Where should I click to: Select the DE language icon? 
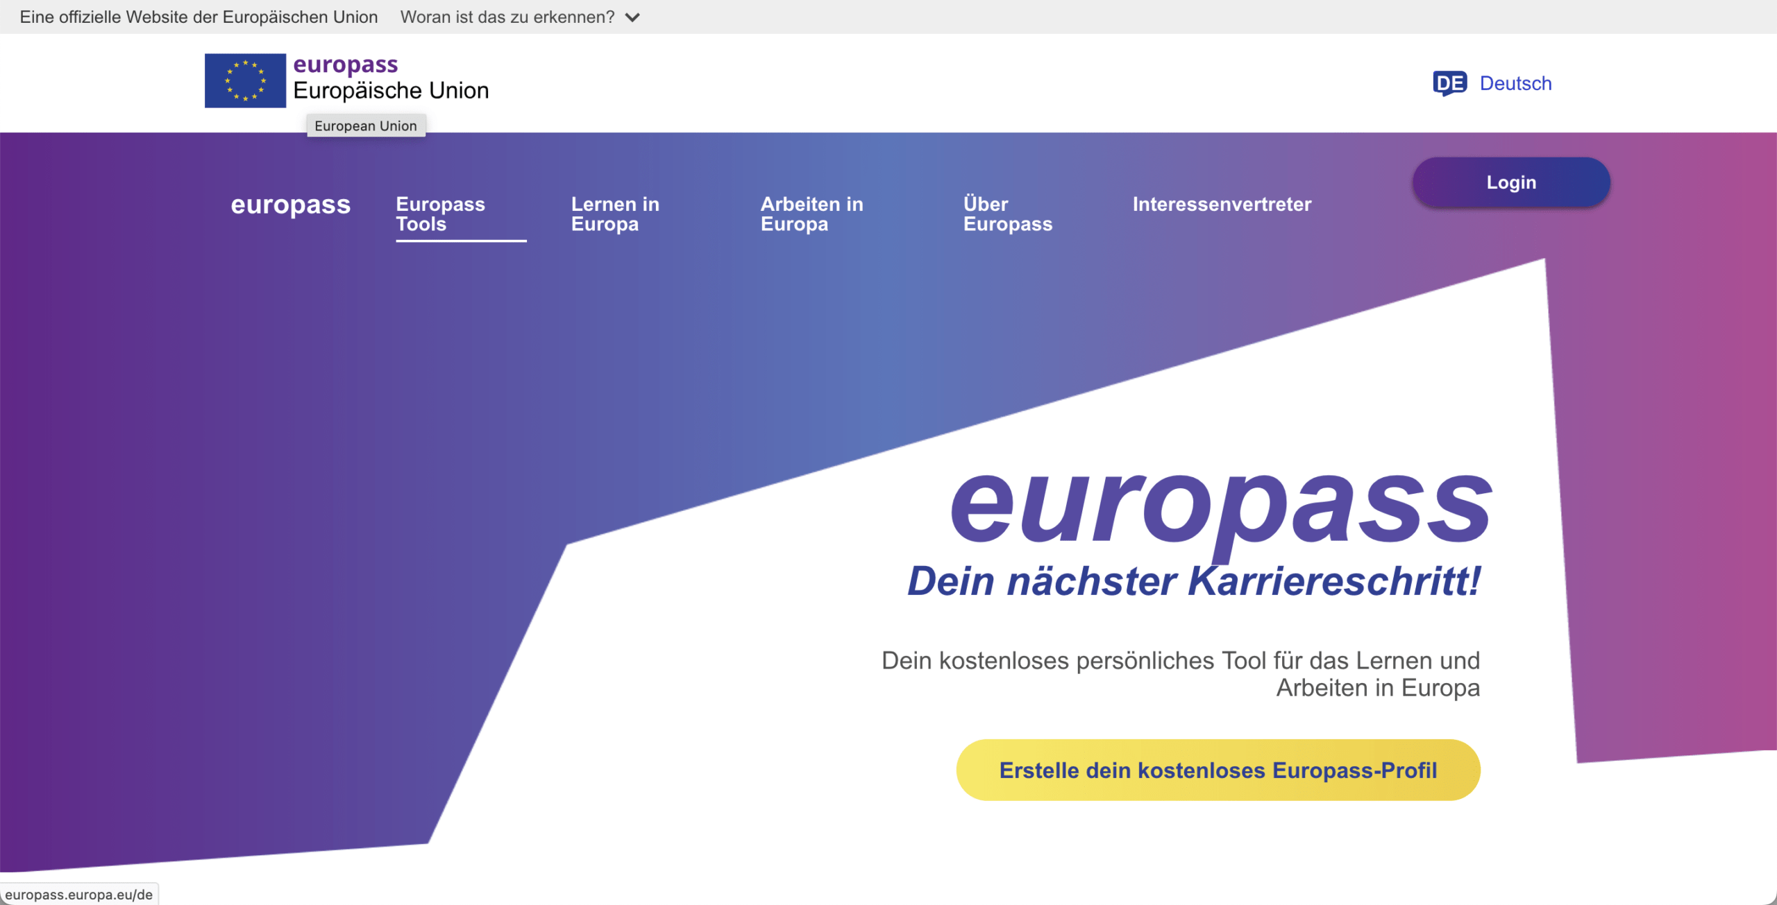click(x=1451, y=83)
